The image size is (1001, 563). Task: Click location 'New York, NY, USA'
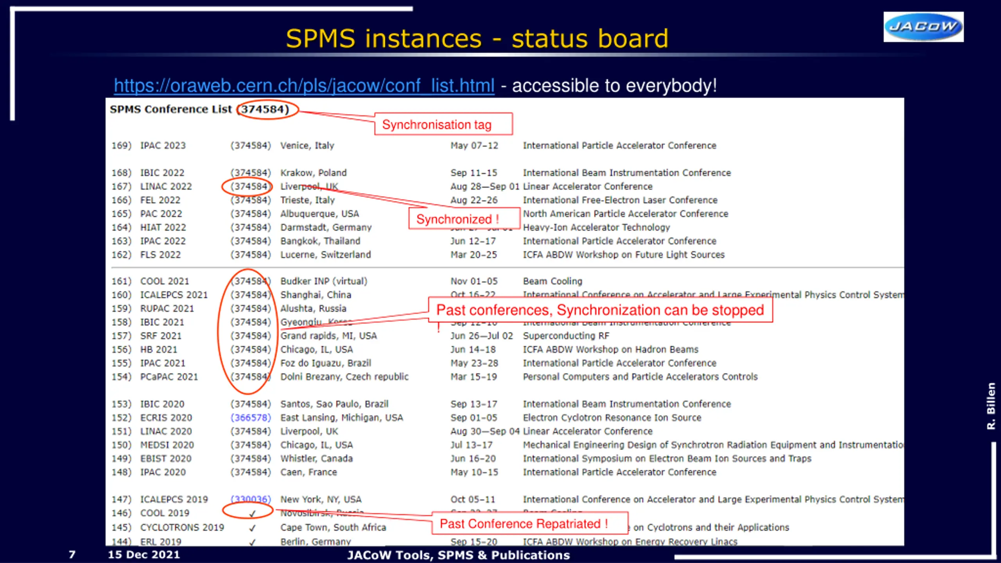pos(321,499)
